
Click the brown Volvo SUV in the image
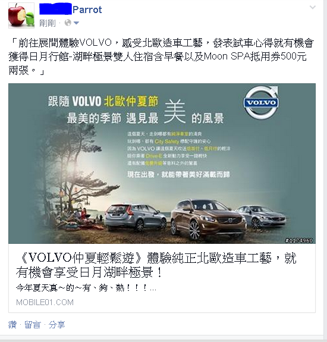pyautogui.click(x=207, y=219)
